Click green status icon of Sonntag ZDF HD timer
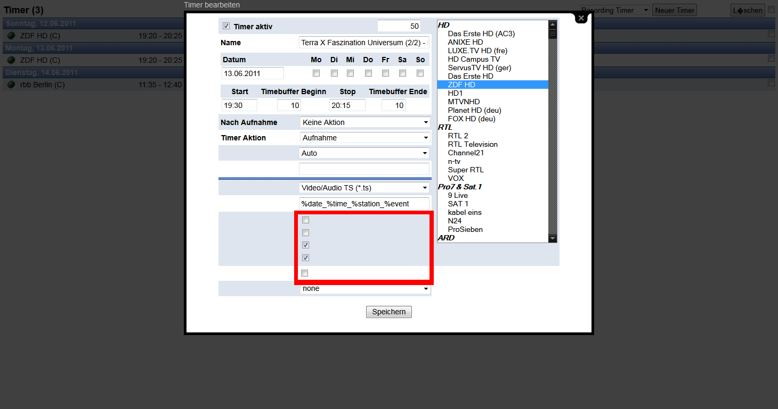This screenshot has height=409, width=778. [x=11, y=36]
